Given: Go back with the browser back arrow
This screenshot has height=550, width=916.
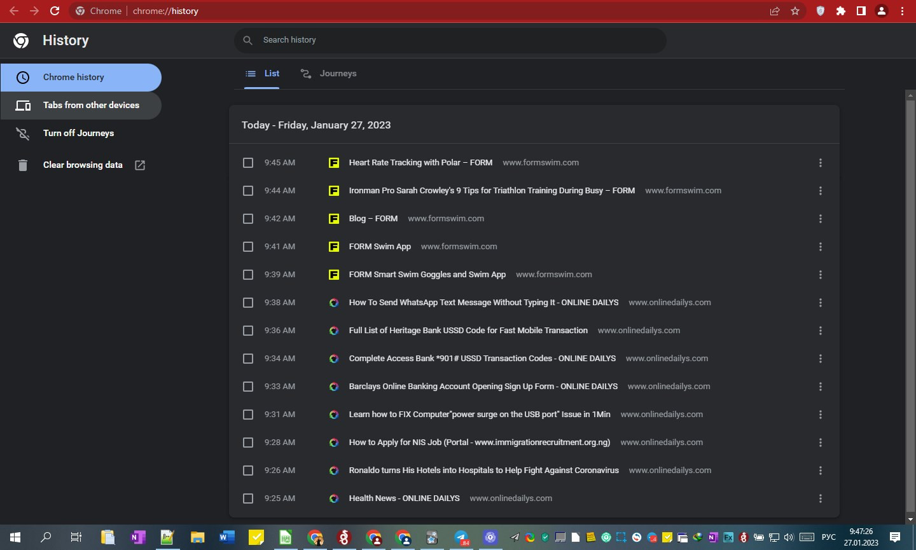Looking at the screenshot, I should click(14, 11).
